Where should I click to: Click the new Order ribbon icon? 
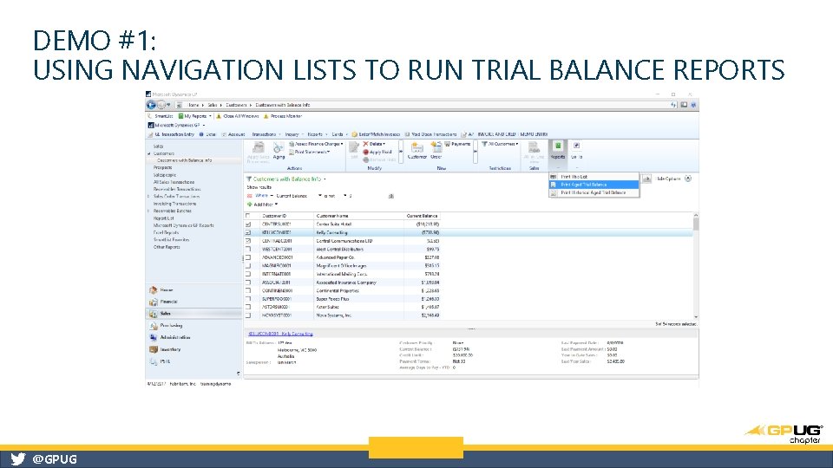(436, 151)
